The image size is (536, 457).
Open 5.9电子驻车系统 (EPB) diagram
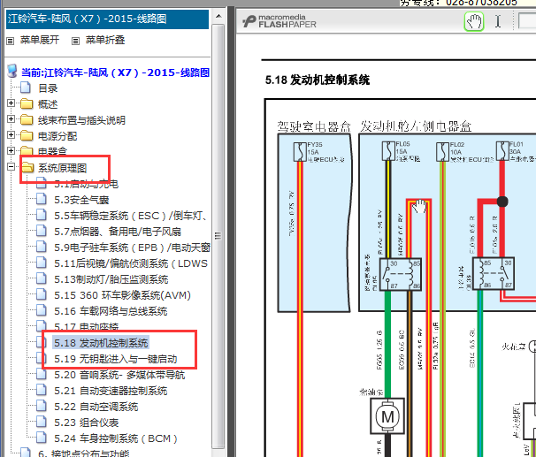(132, 248)
